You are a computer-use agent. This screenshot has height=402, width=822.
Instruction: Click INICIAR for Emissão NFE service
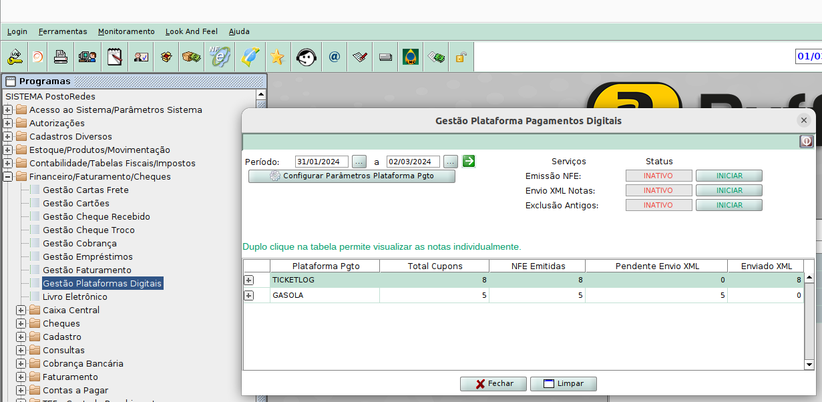coord(729,176)
